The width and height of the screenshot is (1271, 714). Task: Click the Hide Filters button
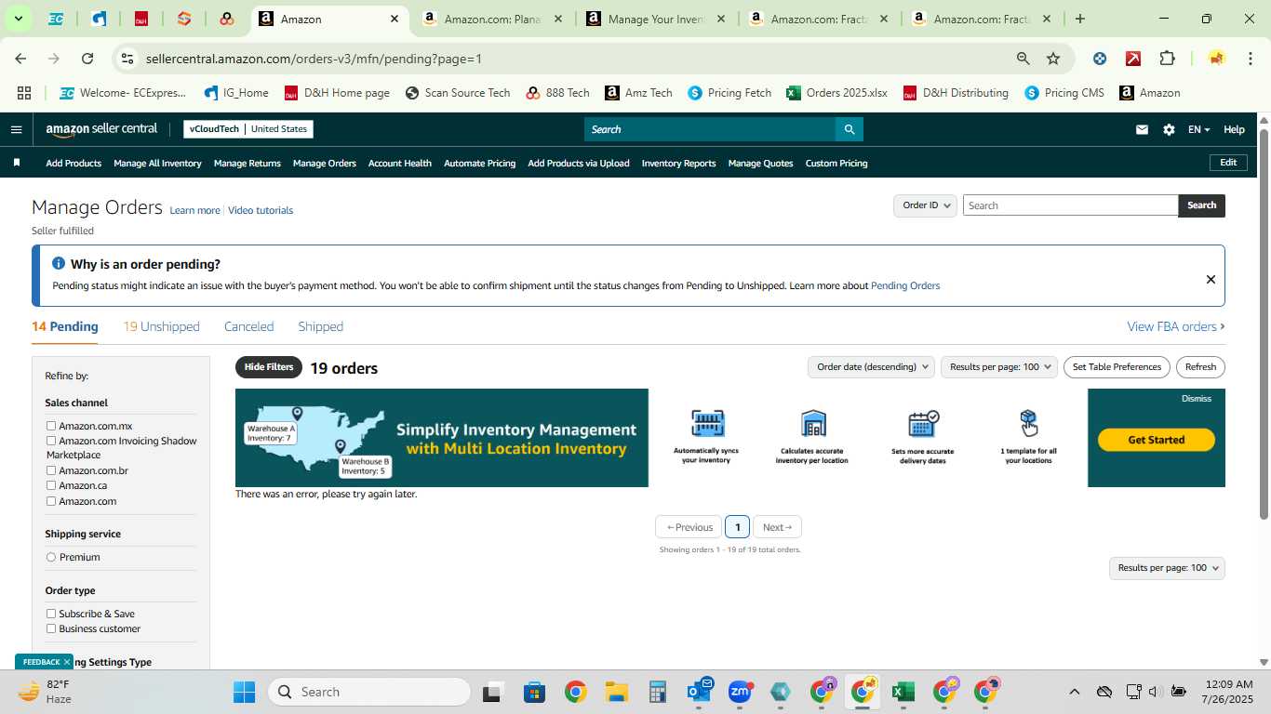pos(269,367)
